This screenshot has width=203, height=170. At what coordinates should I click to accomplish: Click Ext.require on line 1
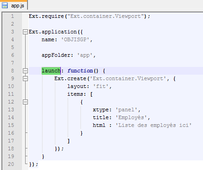coord(46,16)
